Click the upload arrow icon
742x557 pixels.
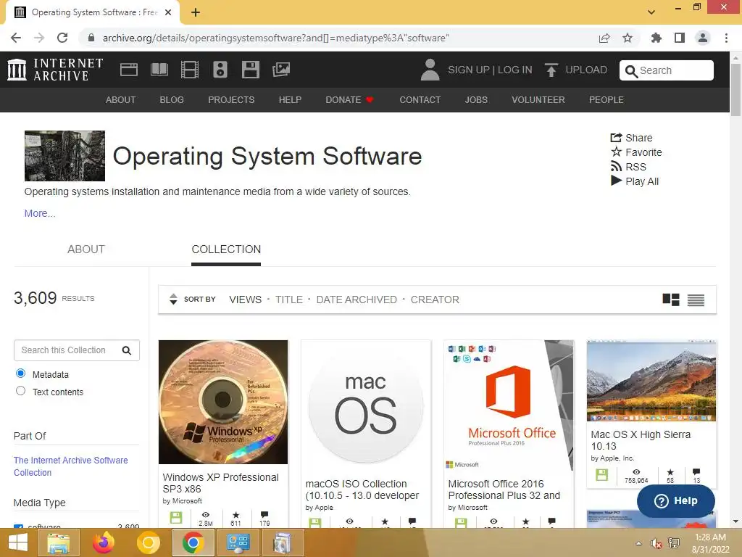coord(551,70)
